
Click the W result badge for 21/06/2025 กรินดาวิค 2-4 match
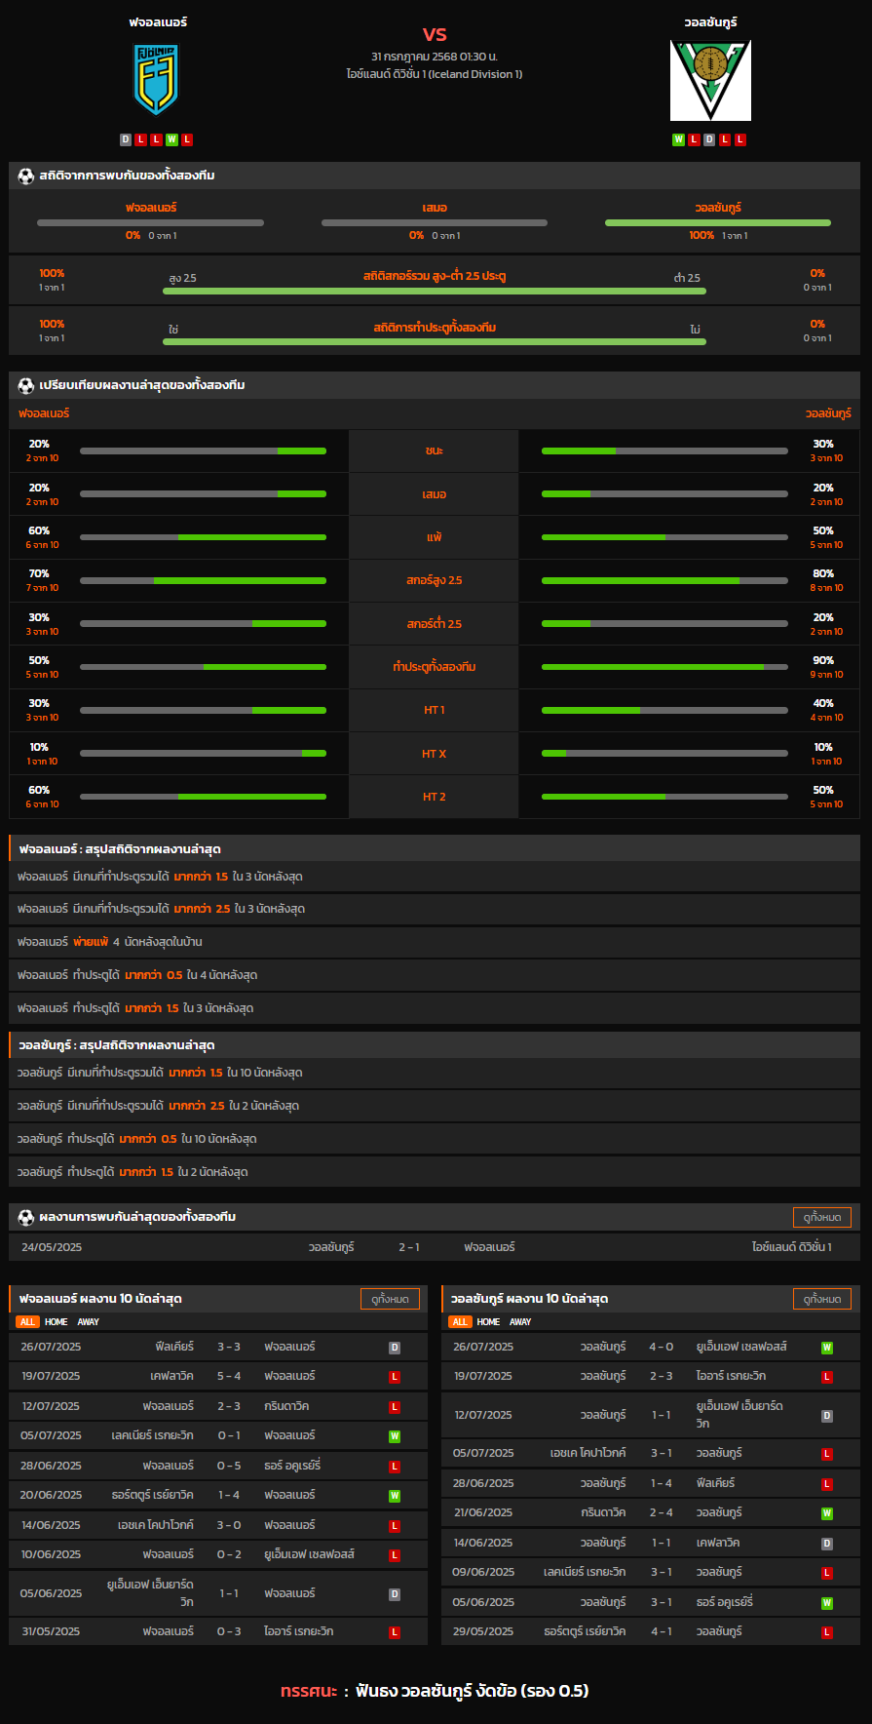pos(827,1513)
